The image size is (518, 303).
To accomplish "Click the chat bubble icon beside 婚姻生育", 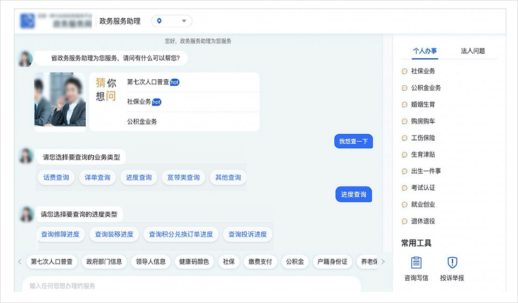I will click(404, 105).
